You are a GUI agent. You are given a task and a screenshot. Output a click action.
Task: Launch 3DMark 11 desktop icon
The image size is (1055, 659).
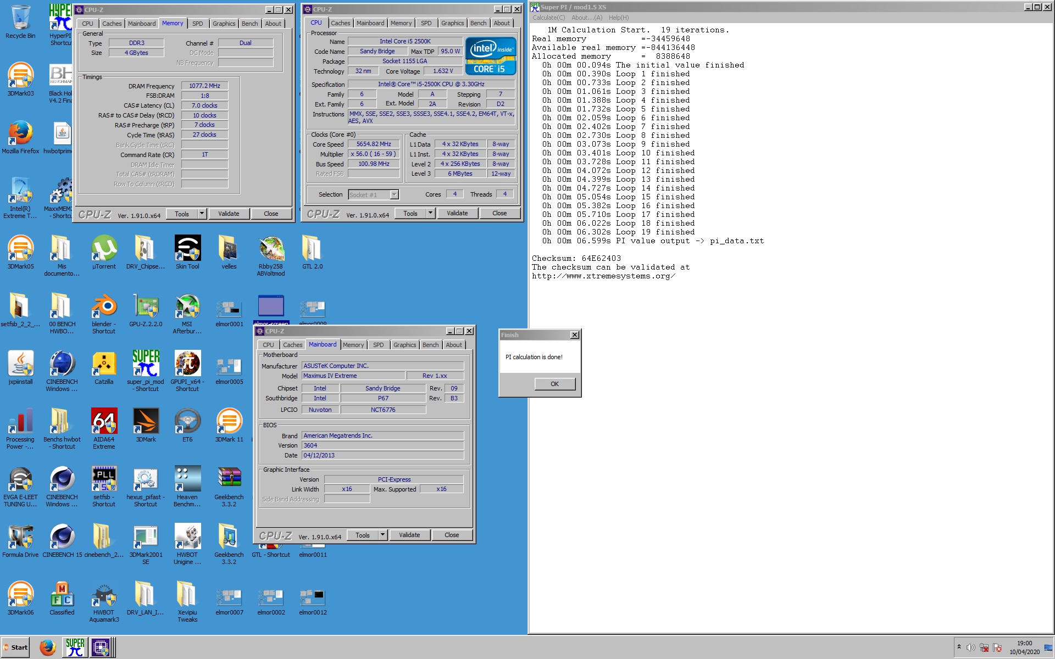[x=229, y=426]
